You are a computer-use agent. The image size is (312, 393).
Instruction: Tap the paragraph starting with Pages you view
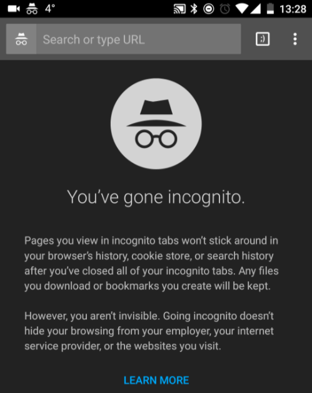(151, 263)
